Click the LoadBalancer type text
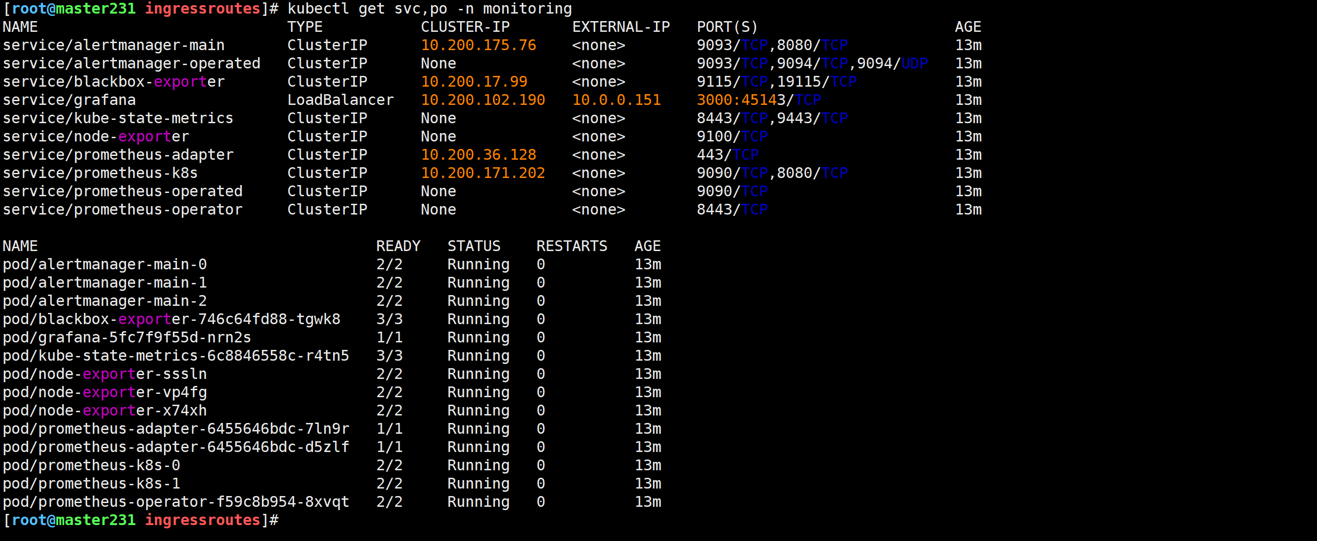Screen dimensions: 1317x541 pos(340,100)
